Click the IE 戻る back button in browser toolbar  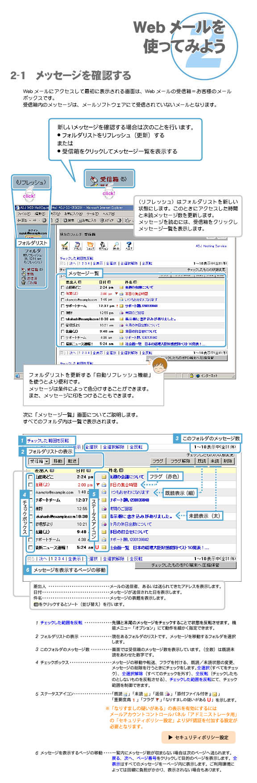pos(21,221)
